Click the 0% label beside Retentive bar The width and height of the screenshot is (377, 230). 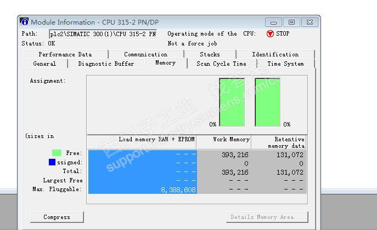click(287, 124)
